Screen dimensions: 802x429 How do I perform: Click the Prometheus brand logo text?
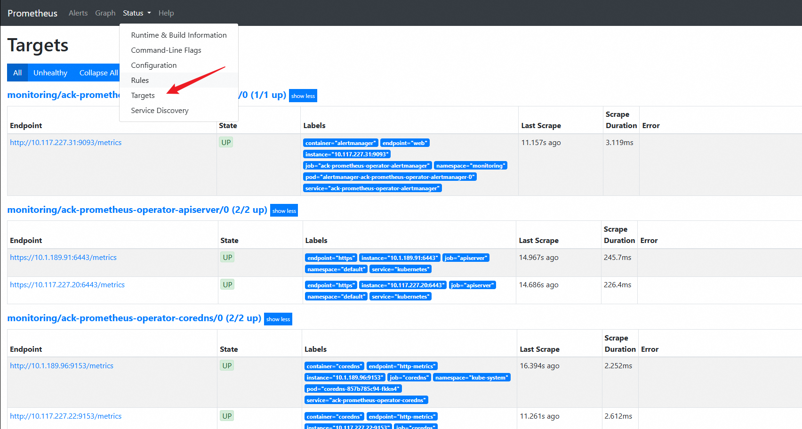click(32, 13)
